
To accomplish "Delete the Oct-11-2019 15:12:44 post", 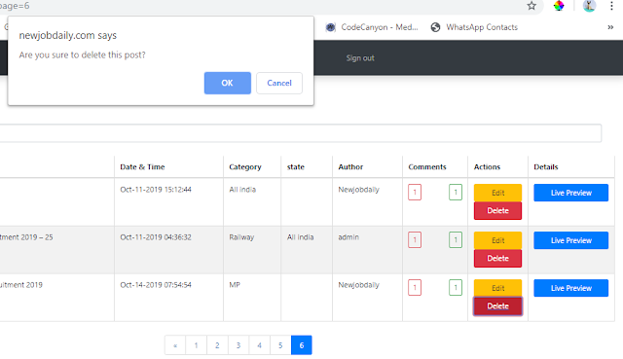I will (x=497, y=210).
